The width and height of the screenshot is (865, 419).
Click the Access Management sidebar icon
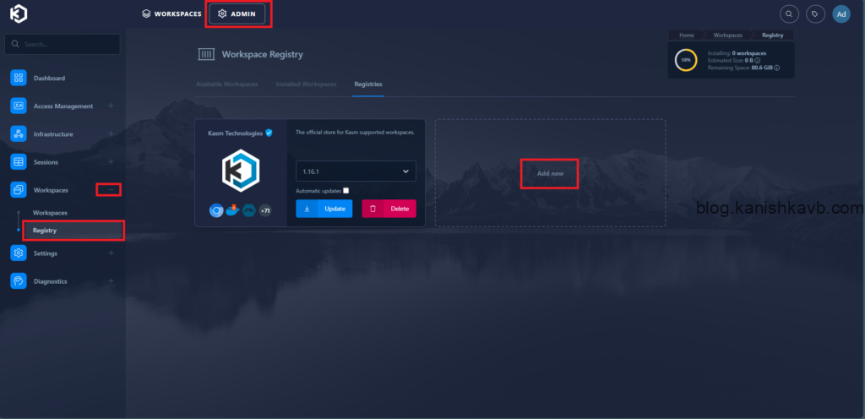19,106
